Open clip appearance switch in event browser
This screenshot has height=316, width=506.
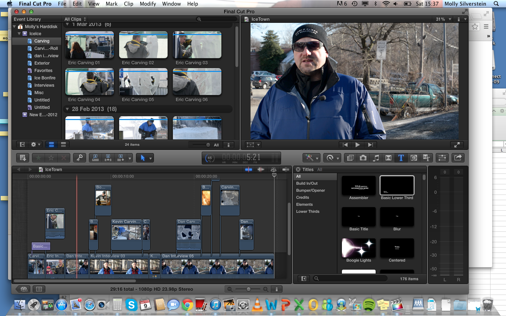[x=228, y=145]
